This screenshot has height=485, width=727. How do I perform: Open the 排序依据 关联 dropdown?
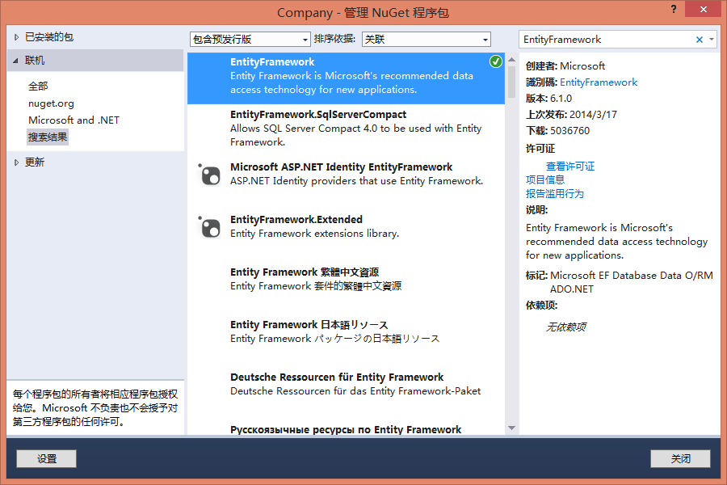[426, 40]
